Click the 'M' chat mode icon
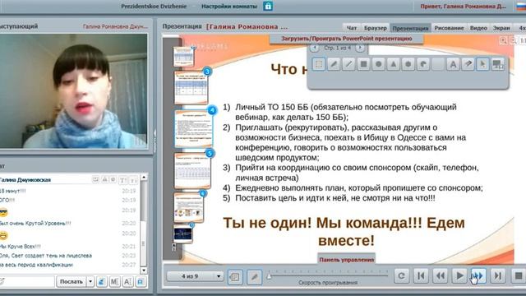The image size is (526, 296). coord(114,281)
